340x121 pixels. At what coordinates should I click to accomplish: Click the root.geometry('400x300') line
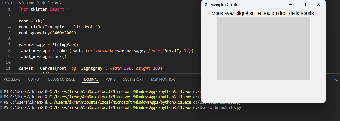[x=47, y=33]
